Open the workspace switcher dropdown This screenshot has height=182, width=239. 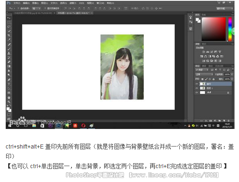224,9
